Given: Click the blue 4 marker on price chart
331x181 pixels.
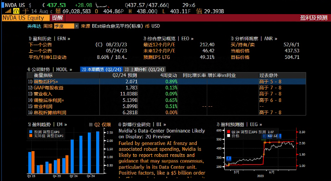Looking at the screenshot, I should (x=229, y=158).
